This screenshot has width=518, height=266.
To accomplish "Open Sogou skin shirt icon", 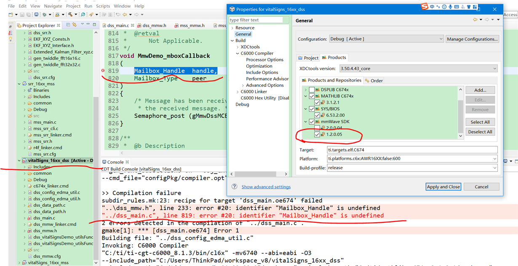I will pyautogui.click(x=469, y=7).
